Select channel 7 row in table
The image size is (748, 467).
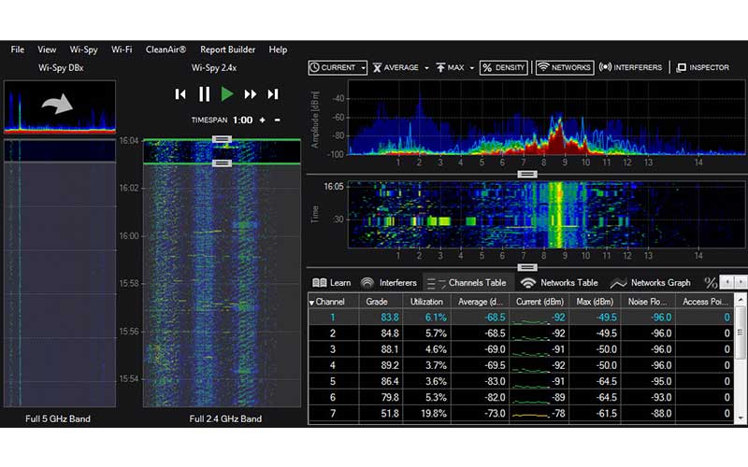(521, 413)
